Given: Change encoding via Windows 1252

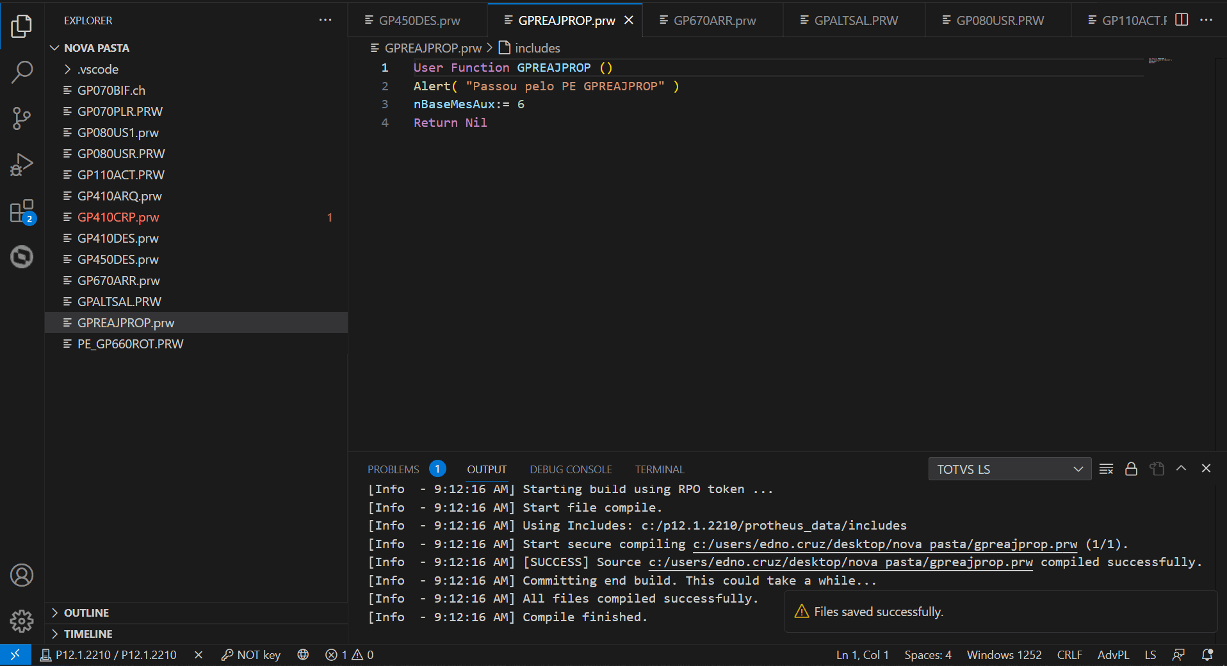Looking at the screenshot, I should (1004, 654).
